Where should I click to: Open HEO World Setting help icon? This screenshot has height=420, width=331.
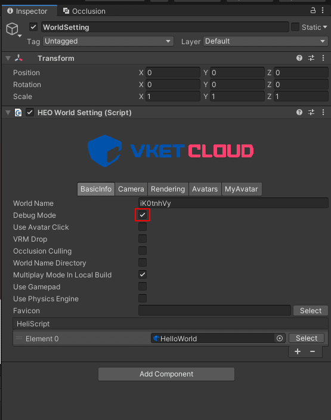click(x=299, y=112)
